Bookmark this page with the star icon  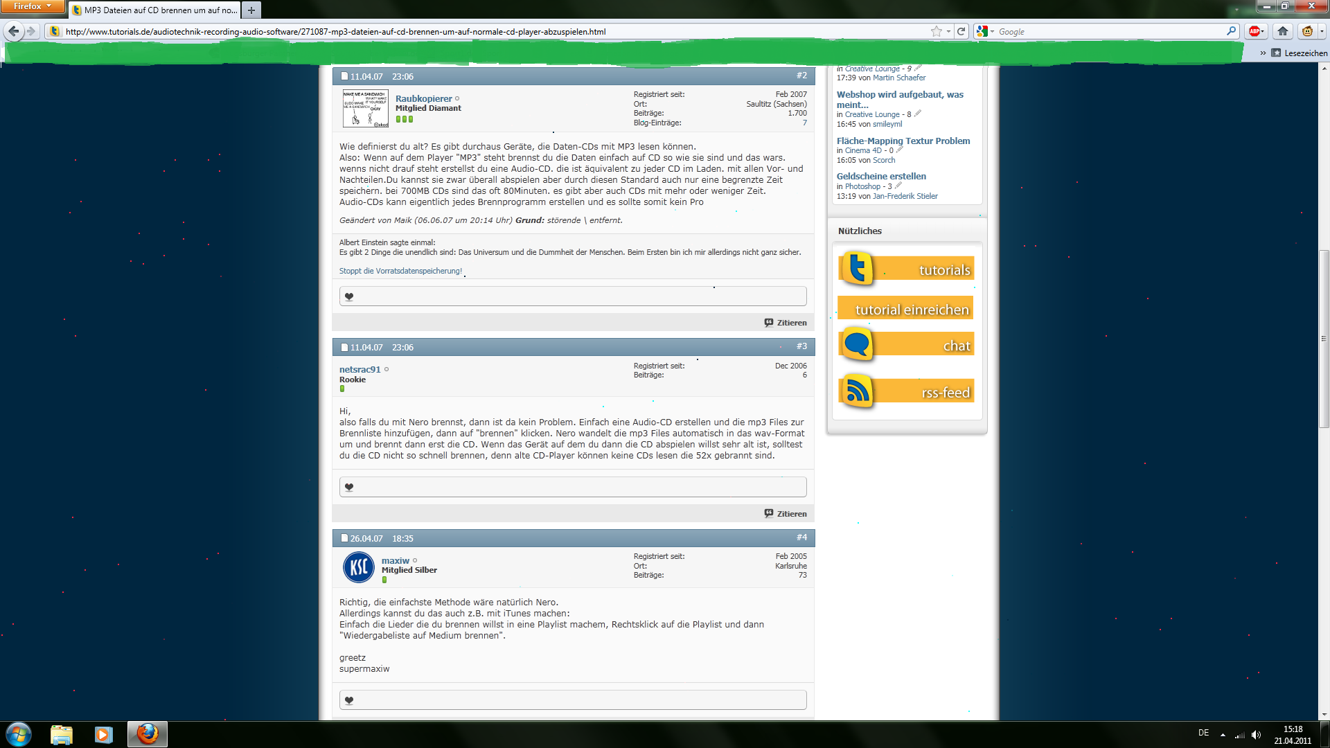tap(936, 31)
